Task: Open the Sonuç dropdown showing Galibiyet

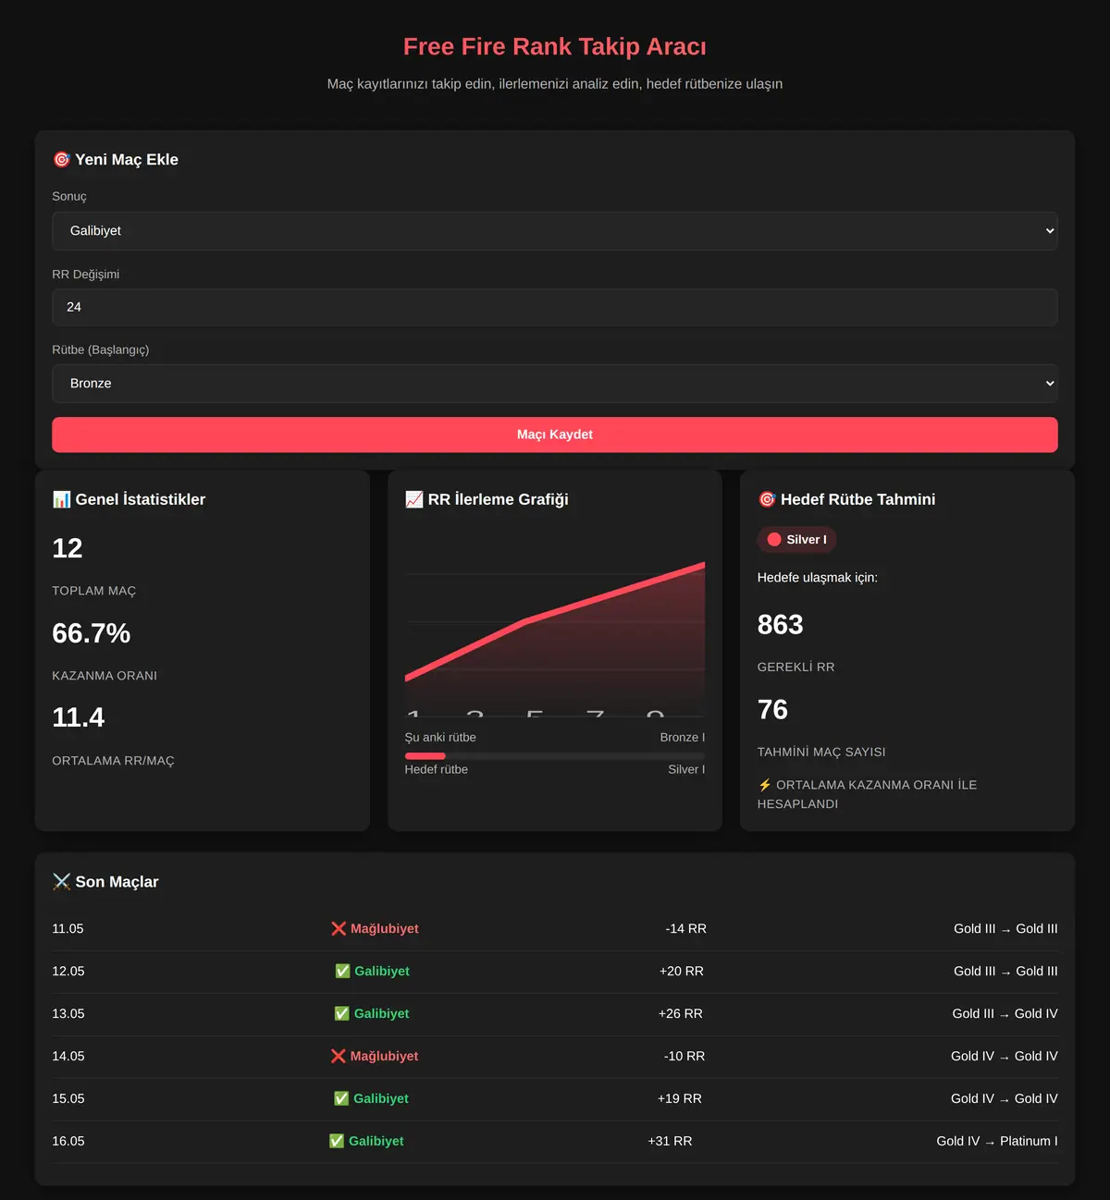Action: tap(555, 231)
